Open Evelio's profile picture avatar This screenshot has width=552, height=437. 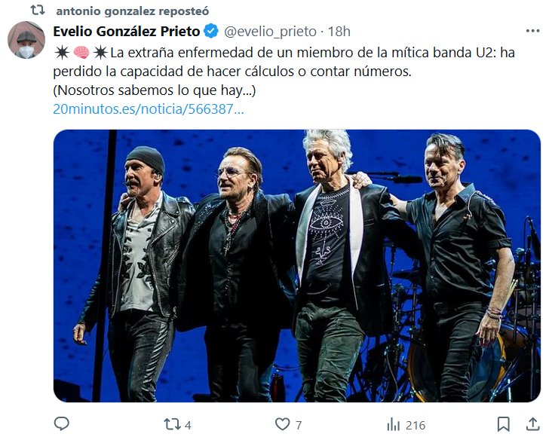point(26,40)
